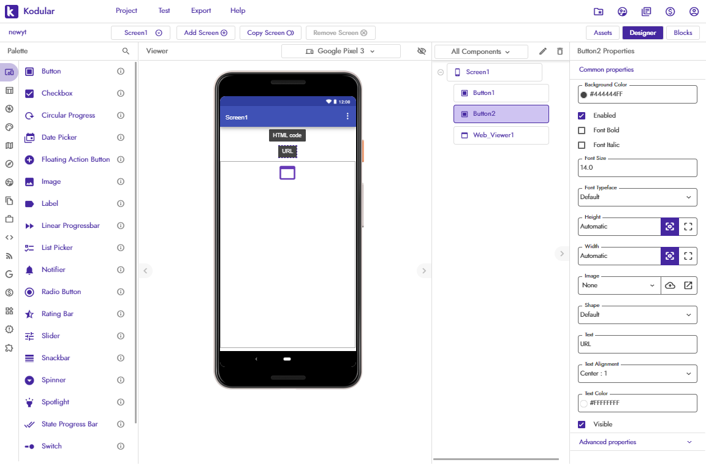Open the account profile icon
This screenshot has width=706, height=465.
tap(694, 12)
